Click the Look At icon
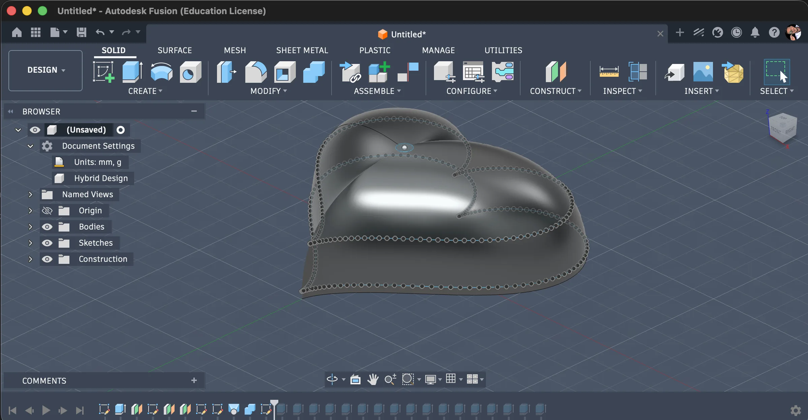Image resolution: width=808 pixels, height=420 pixels. [x=355, y=379]
